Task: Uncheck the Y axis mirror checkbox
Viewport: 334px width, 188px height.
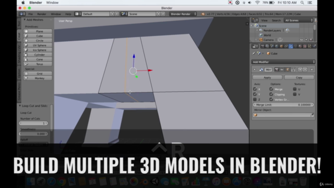Action: point(255,94)
